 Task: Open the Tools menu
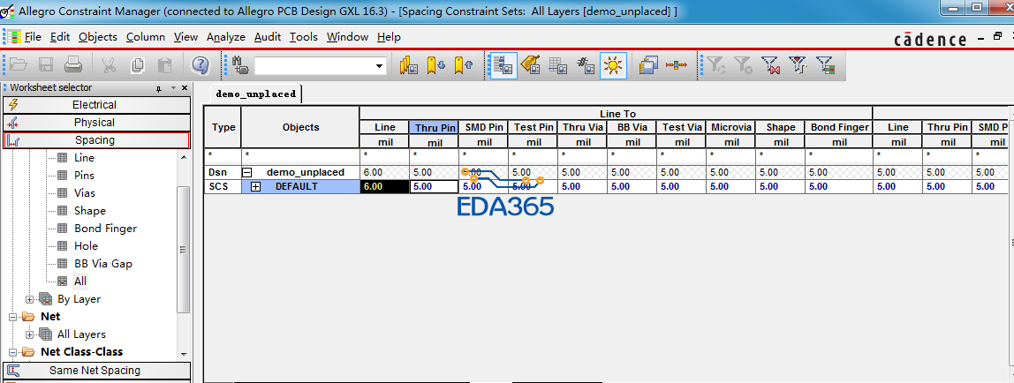303,37
